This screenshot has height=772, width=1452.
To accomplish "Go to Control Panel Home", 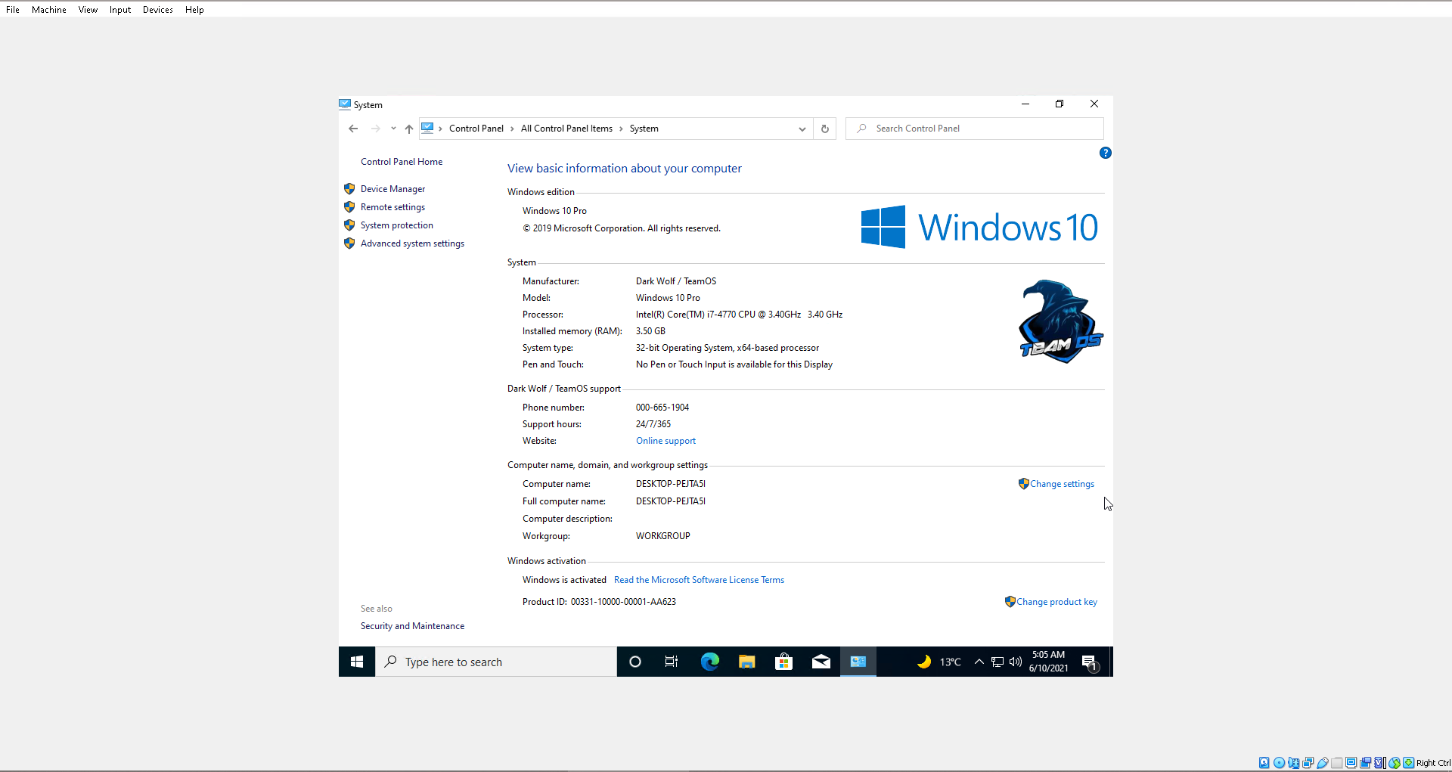I will click(x=402, y=162).
